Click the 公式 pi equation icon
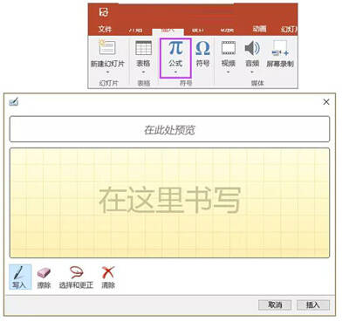The width and height of the screenshot is (349, 322). coord(175,48)
